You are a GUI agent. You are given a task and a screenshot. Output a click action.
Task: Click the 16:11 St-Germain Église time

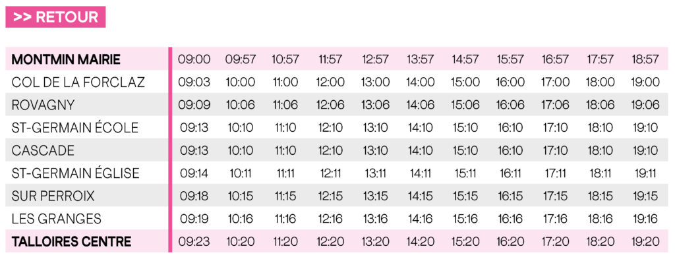point(511,173)
